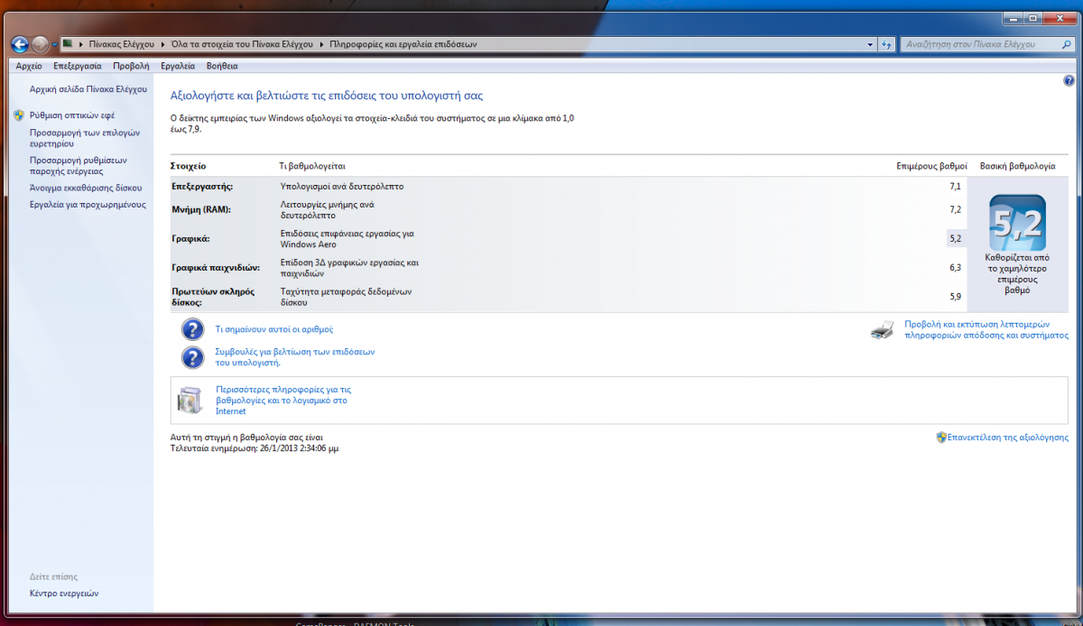Image resolution: width=1083 pixels, height=626 pixels.
Task: Click the large 5,2 base score badge
Action: [1018, 223]
